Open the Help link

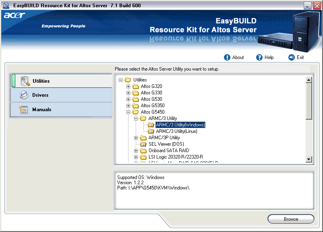(x=269, y=57)
